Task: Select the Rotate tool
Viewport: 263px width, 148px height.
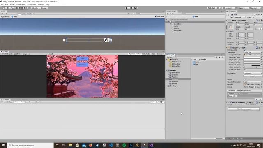Action: 12,8
